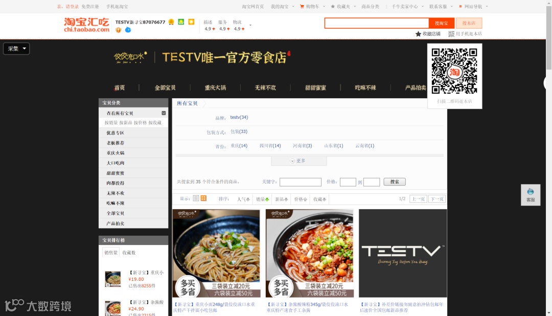This screenshot has height=316, width=552.
Task: Expand the shop rating details arrow
Action: [x=250, y=26]
